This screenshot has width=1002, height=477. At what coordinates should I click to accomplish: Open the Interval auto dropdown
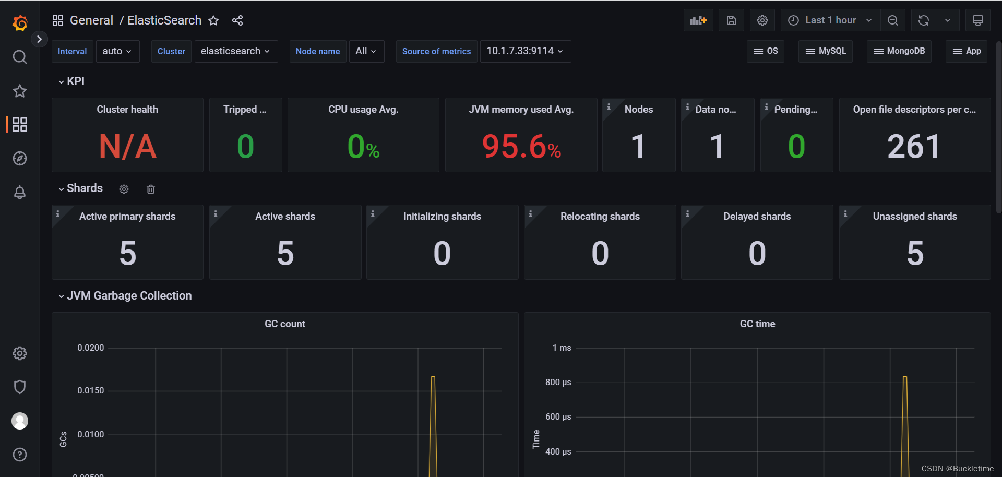pos(117,51)
